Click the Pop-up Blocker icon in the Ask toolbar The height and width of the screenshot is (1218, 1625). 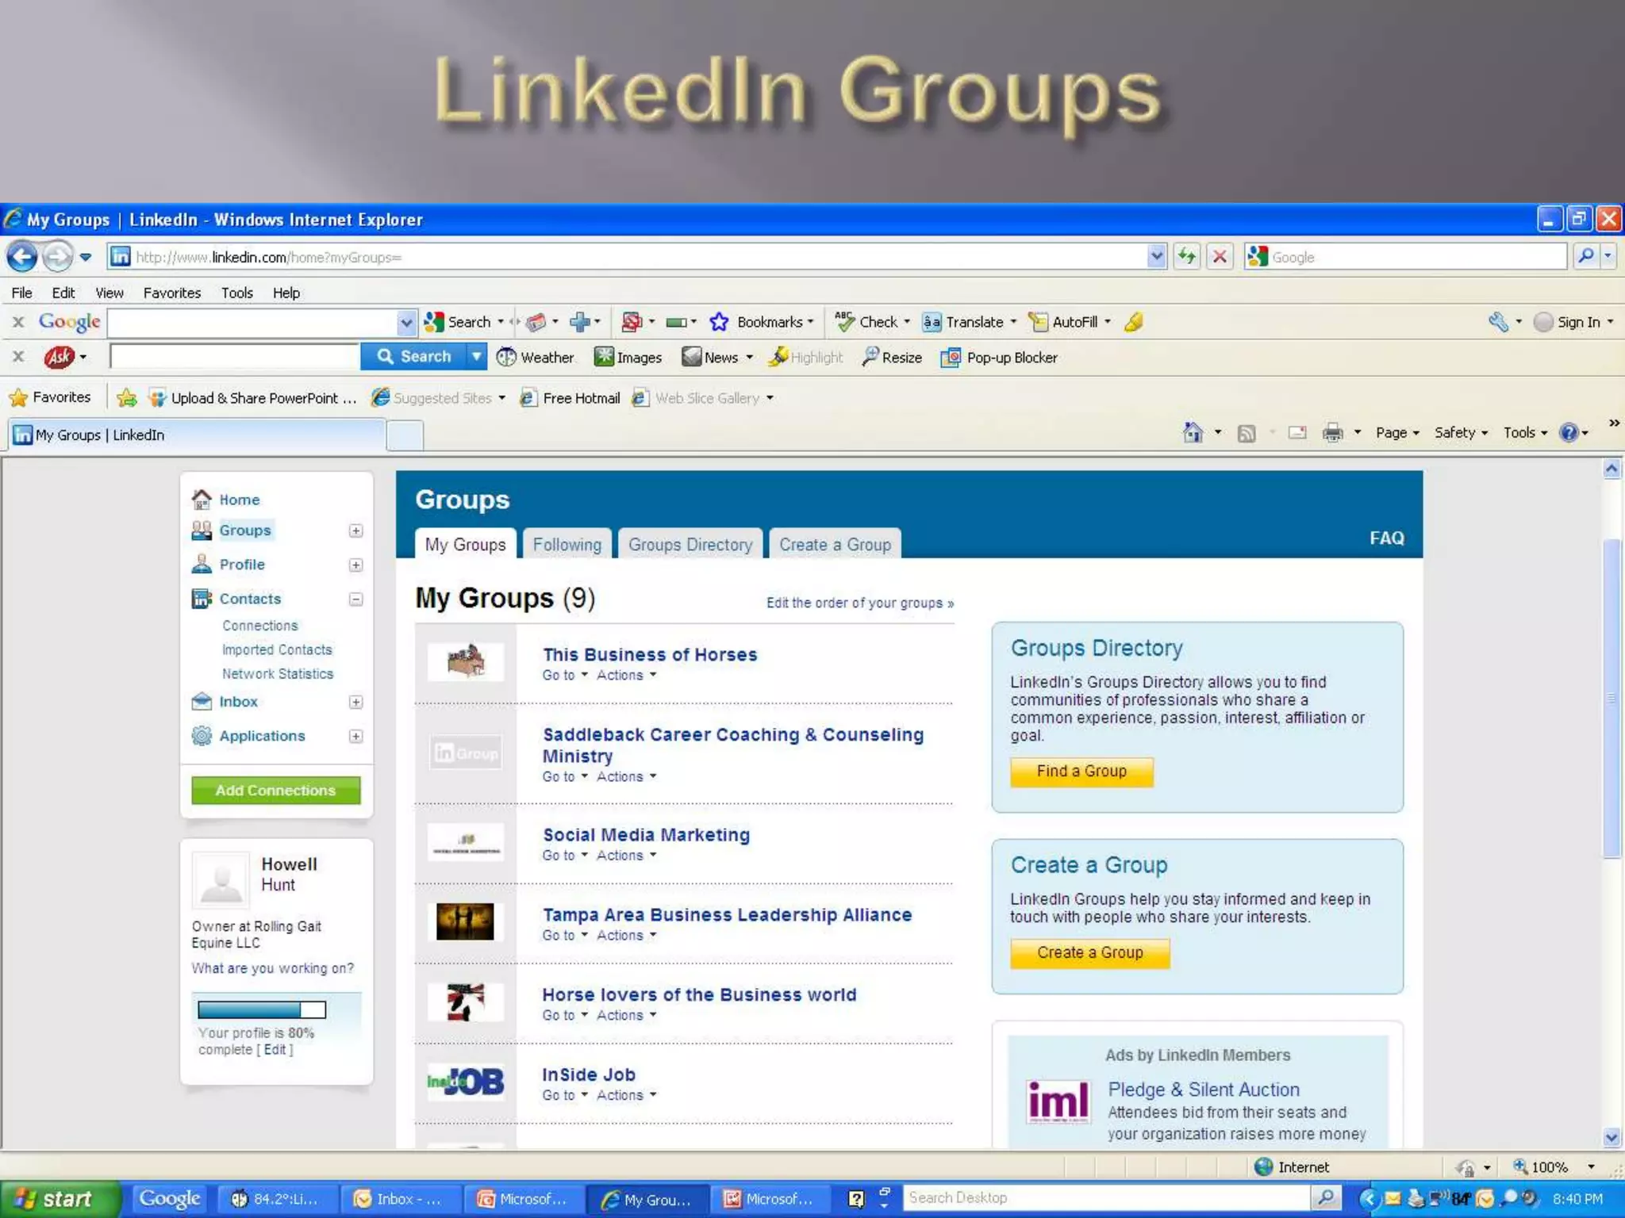click(951, 358)
